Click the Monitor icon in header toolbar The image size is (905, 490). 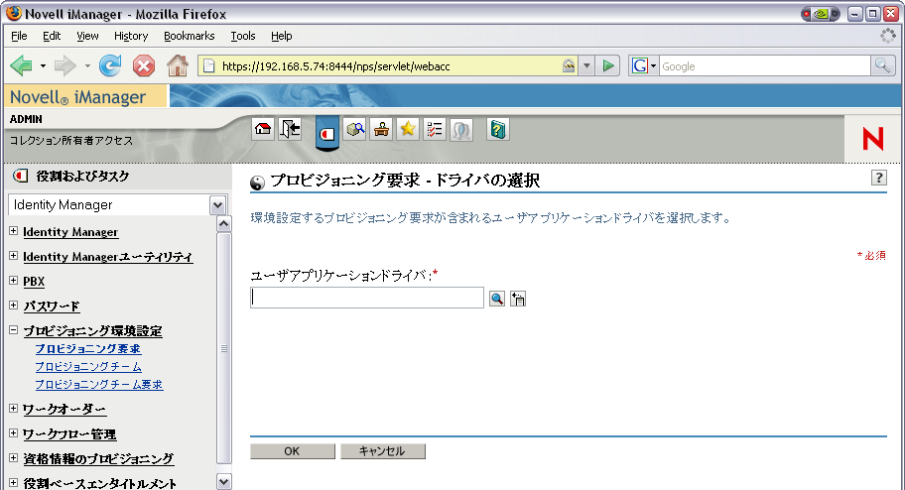point(461,129)
